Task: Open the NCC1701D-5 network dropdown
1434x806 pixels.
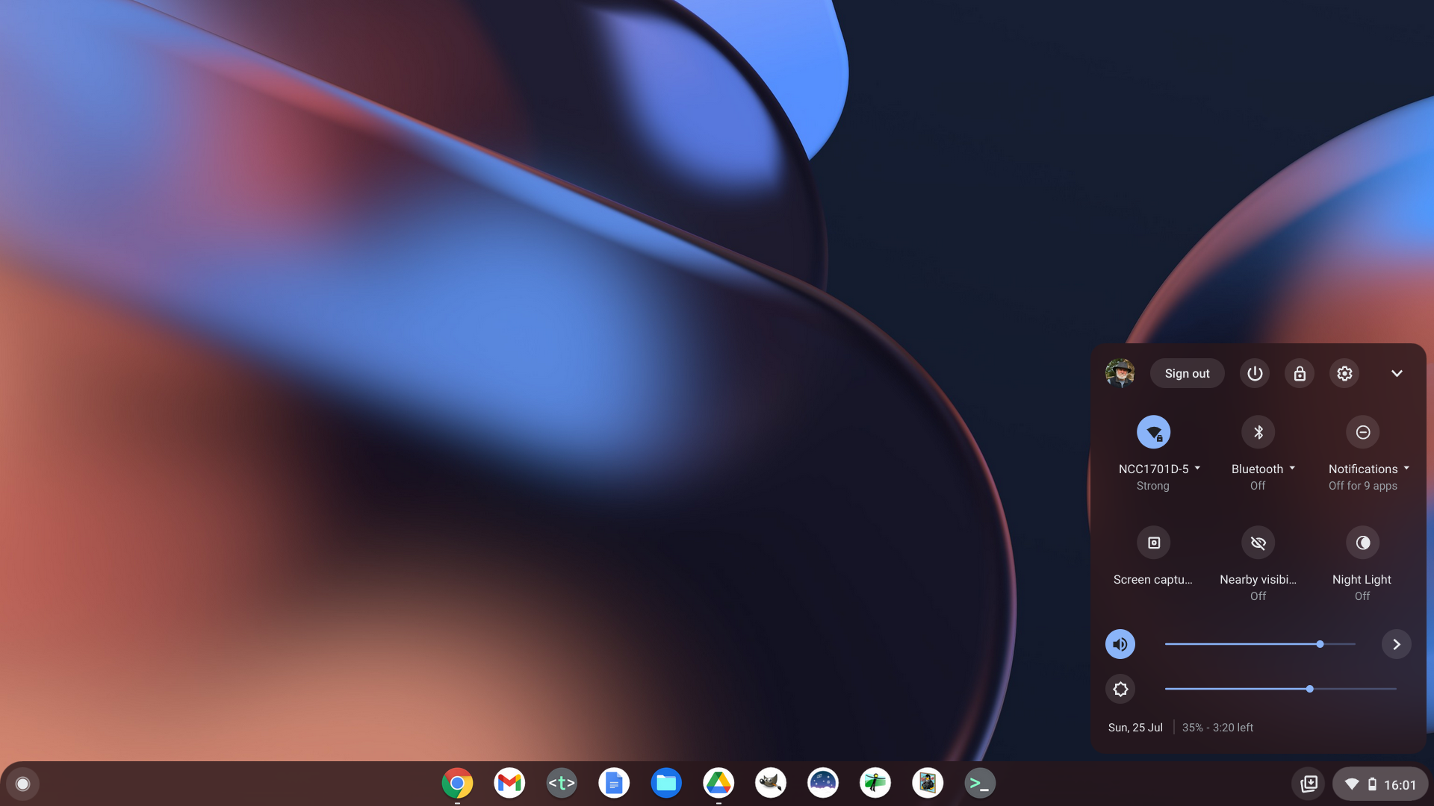Action: pos(1197,468)
